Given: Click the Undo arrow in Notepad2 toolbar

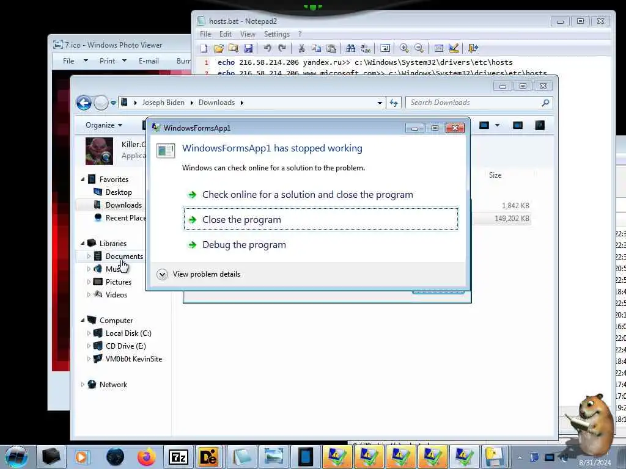Looking at the screenshot, I should click(268, 48).
